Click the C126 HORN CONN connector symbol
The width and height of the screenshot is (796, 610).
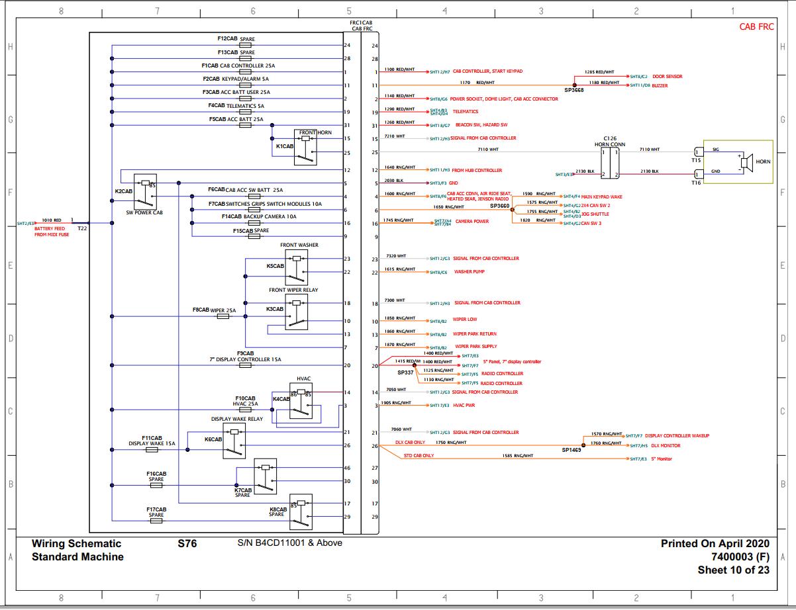[x=610, y=163]
